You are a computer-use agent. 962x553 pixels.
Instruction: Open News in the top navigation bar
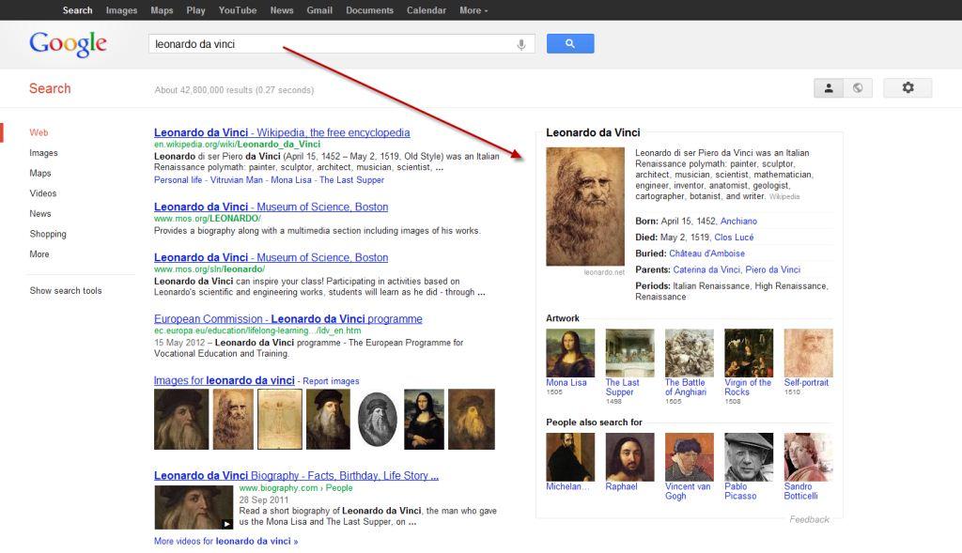pyautogui.click(x=282, y=10)
